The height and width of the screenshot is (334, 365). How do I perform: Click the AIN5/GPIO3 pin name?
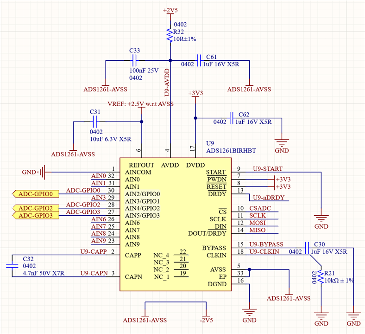(143, 215)
